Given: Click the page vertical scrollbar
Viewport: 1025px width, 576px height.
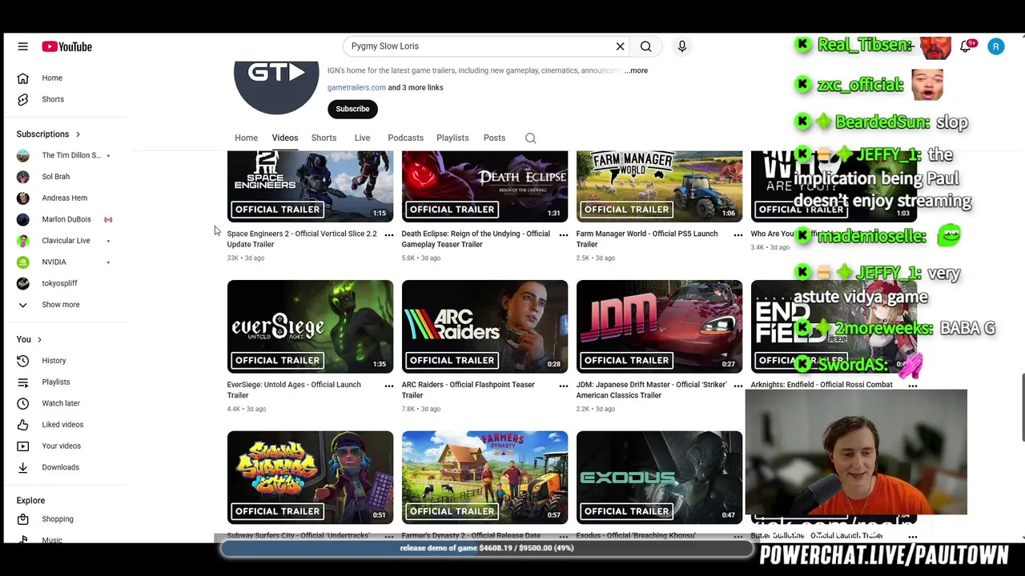Looking at the screenshot, I should (x=1022, y=408).
